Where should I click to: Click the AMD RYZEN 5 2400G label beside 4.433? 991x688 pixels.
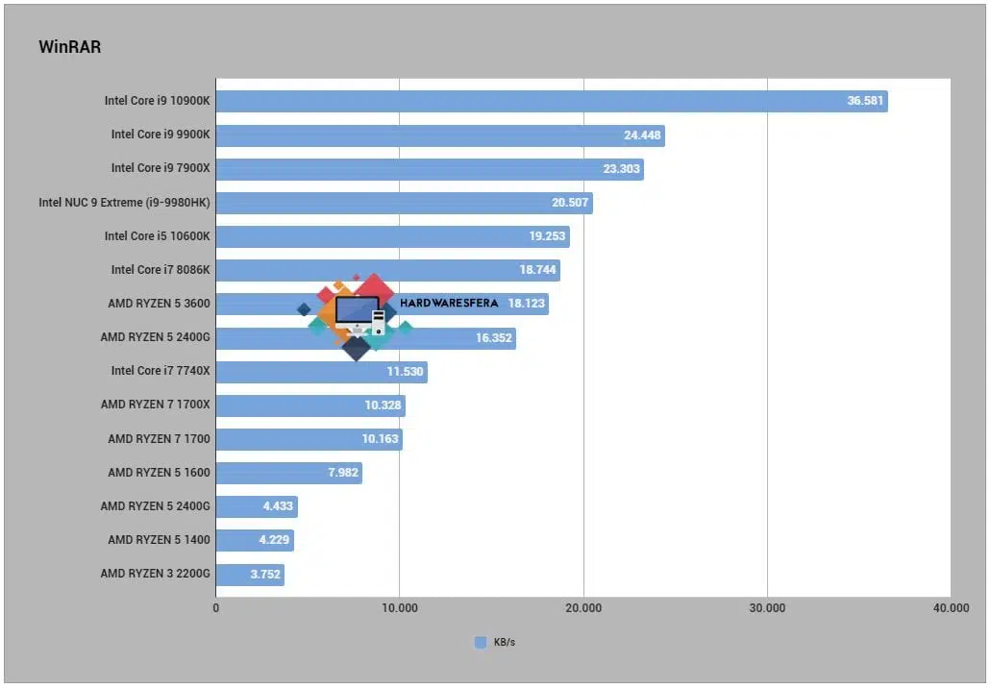click(156, 506)
